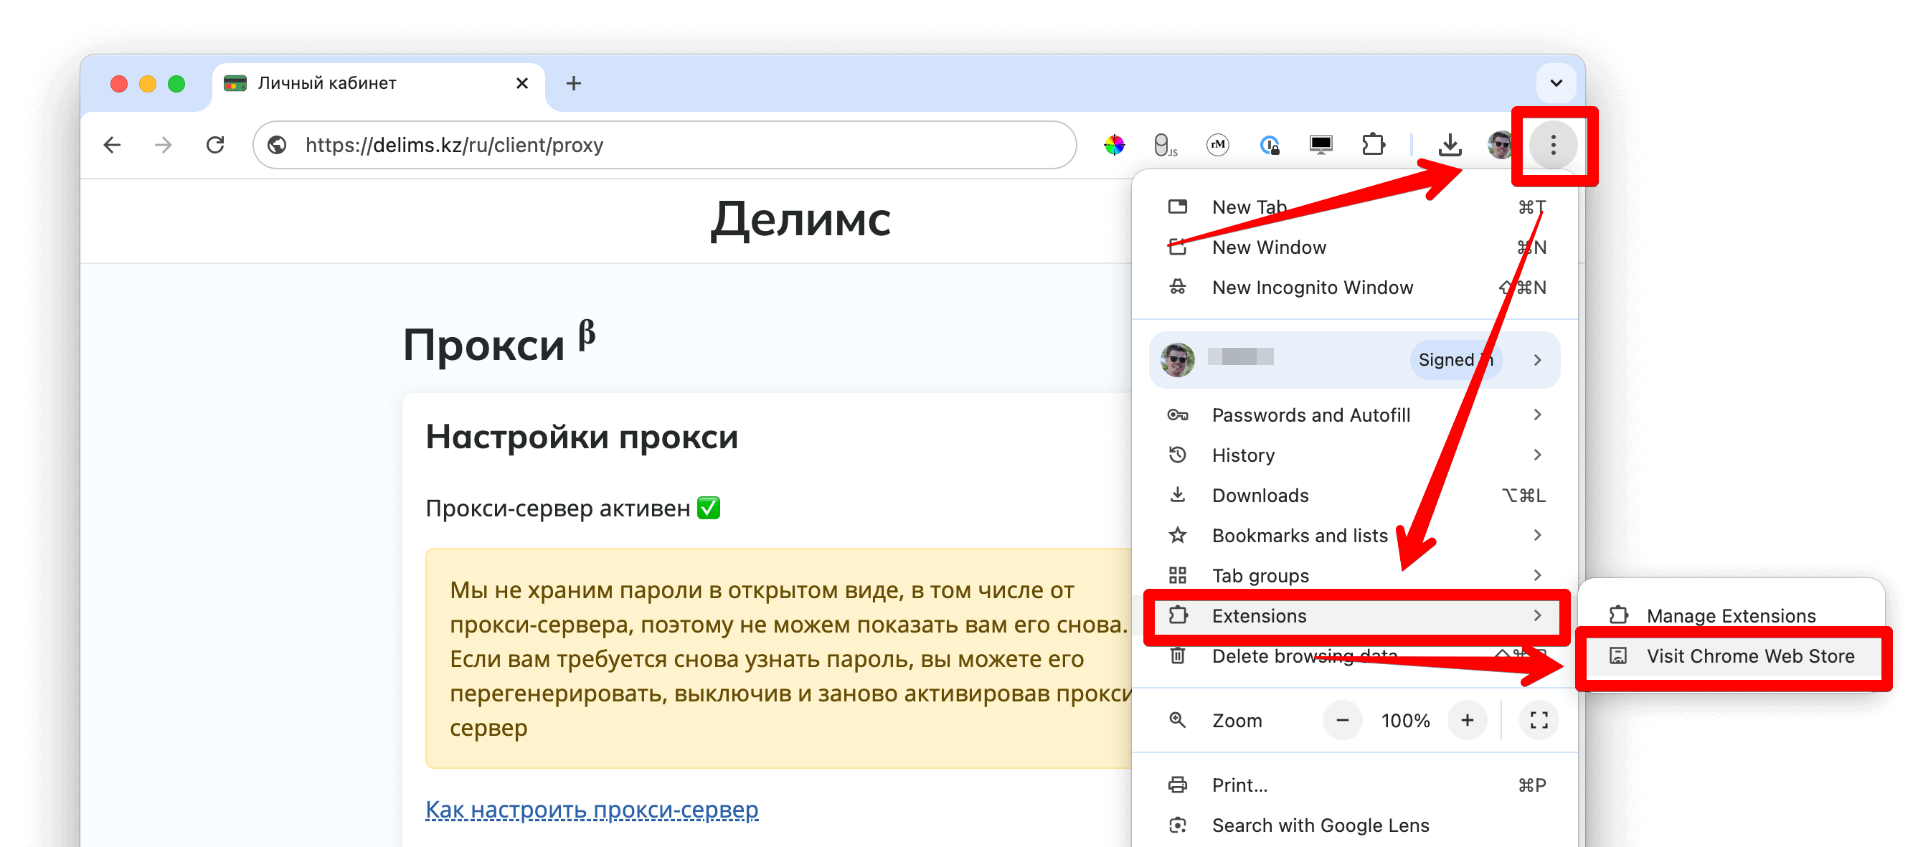Image resolution: width=1918 pixels, height=847 pixels.
Task: Click the blue lock extension icon
Action: point(1270,144)
